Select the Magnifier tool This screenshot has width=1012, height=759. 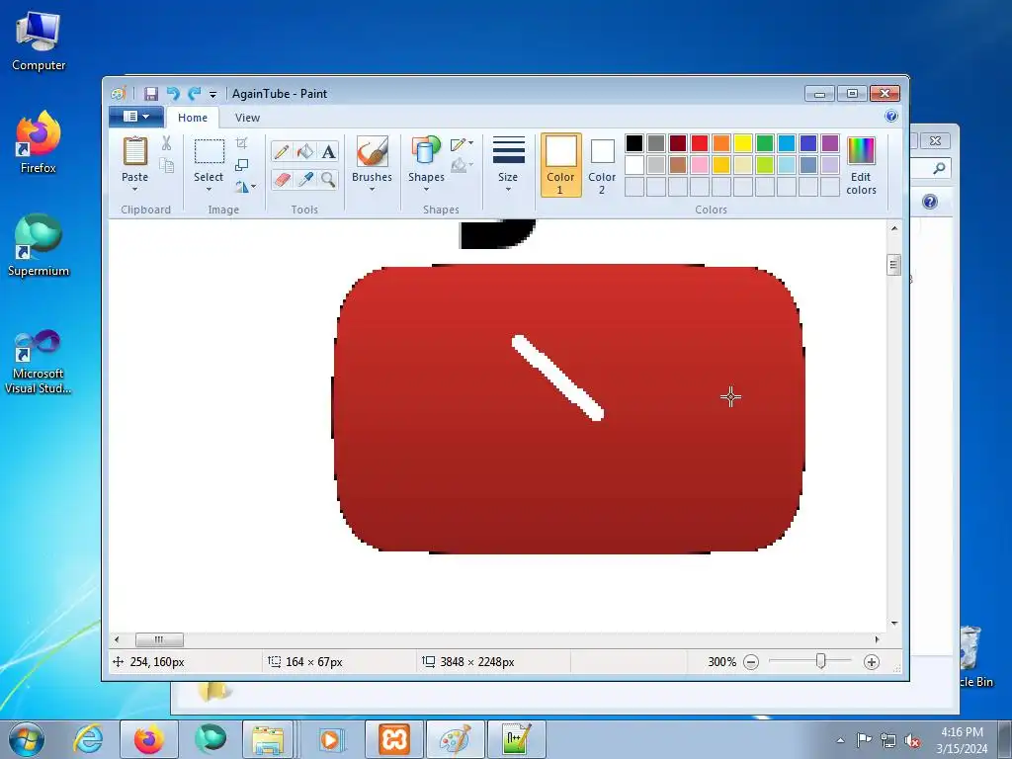(x=328, y=179)
